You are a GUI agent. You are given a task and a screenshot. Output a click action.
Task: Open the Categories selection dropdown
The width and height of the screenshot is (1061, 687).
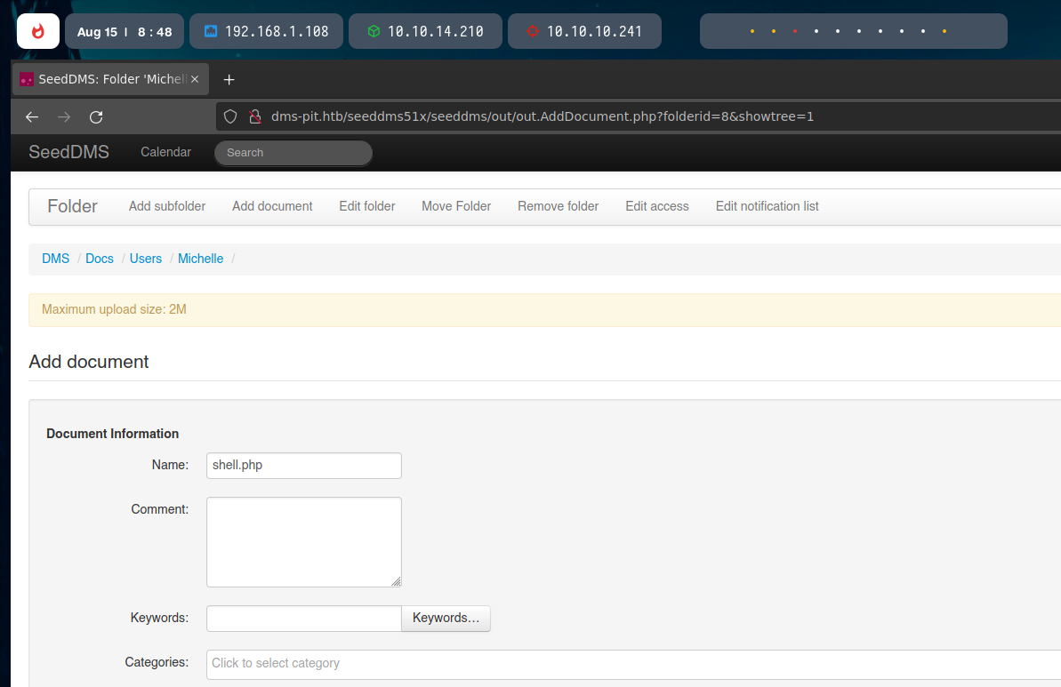(x=633, y=664)
